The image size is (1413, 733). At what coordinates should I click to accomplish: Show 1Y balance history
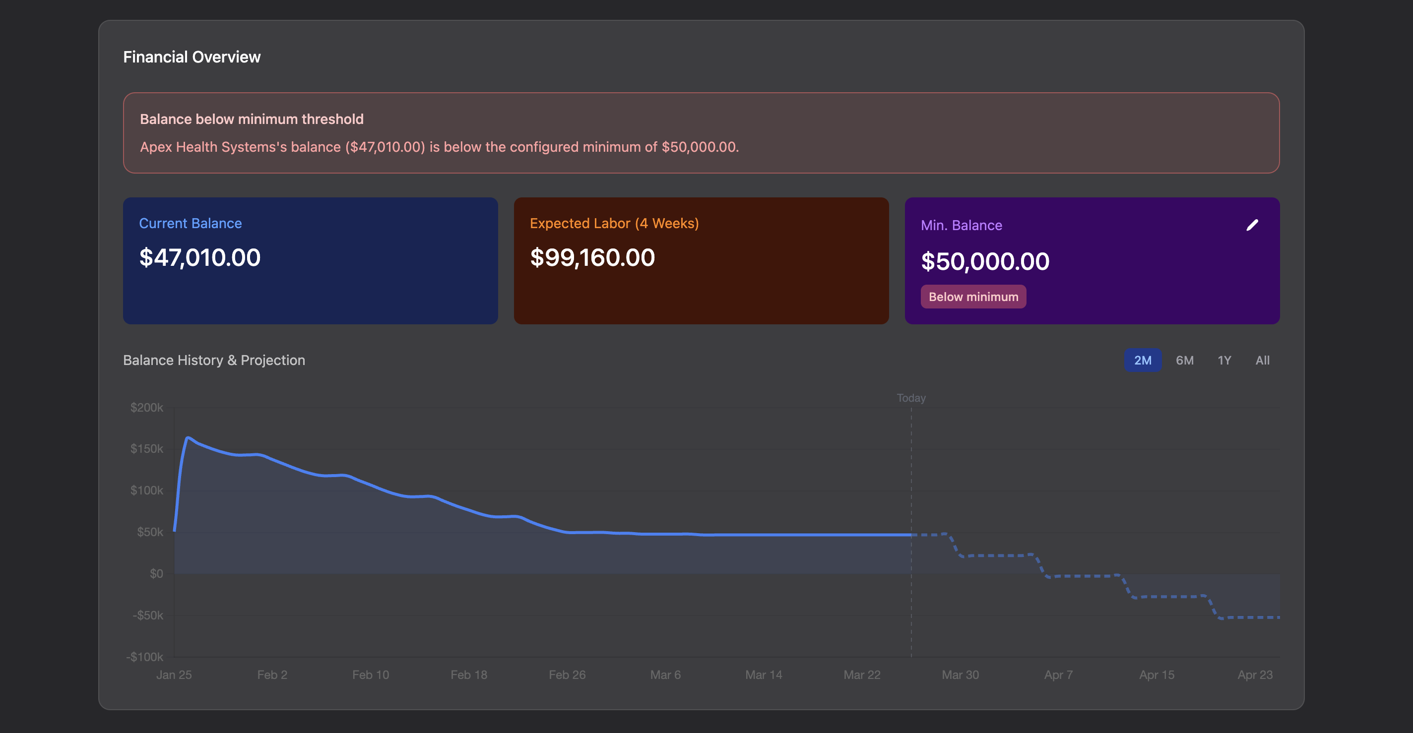pyautogui.click(x=1224, y=360)
